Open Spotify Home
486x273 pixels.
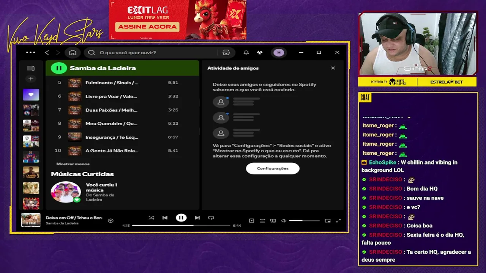73,52
